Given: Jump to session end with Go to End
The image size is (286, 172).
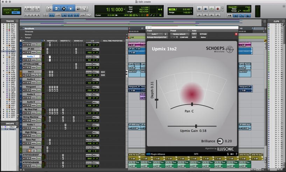Looking at the screenshot, I should [218, 15].
